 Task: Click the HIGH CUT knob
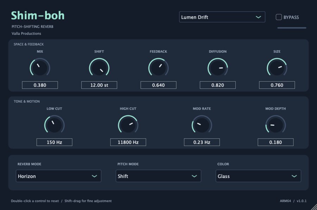point(128,125)
